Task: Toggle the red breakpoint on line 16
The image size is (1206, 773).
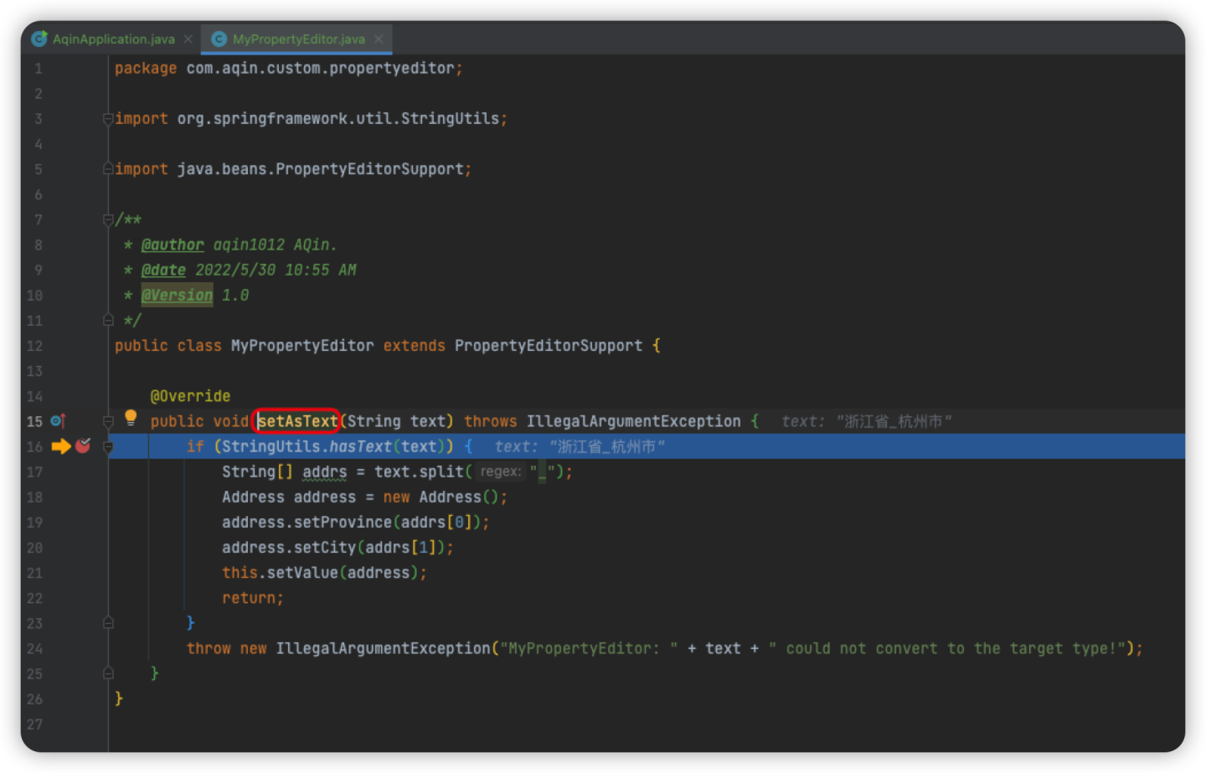Action: (x=83, y=446)
